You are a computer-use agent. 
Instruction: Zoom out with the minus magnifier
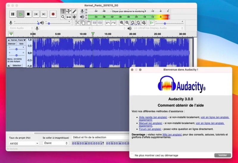tap(127, 23)
